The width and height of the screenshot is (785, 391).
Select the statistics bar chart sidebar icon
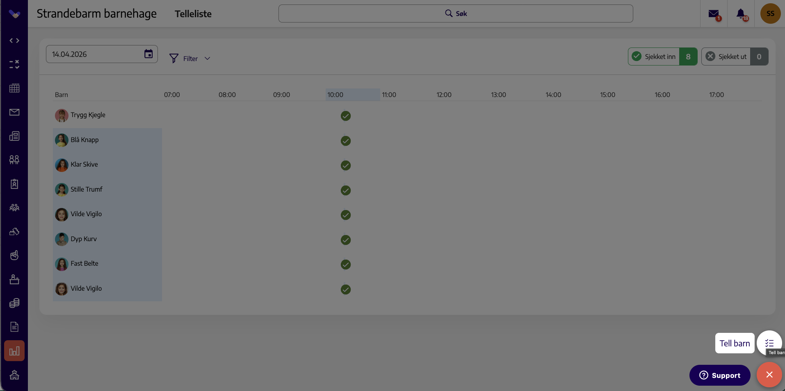click(x=14, y=351)
